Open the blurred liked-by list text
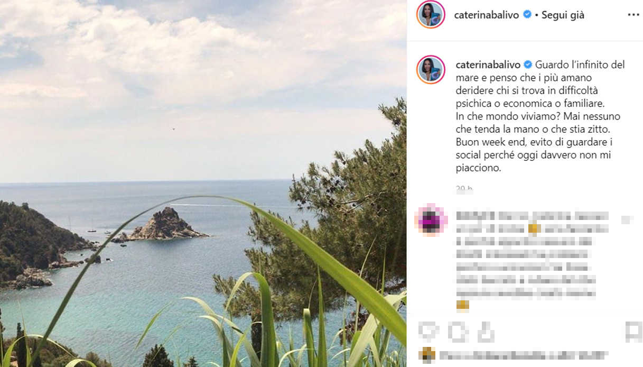Screen dimensions: 643x367 click(524, 355)
